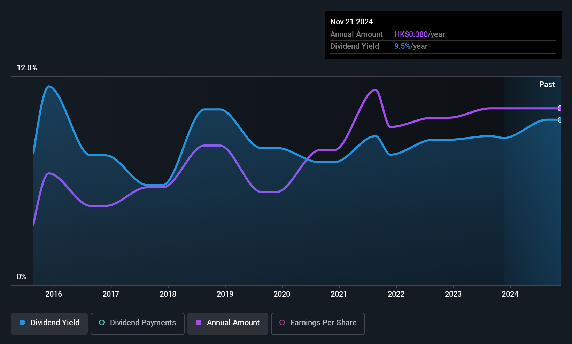Enable the Dividend Payments series label
572x344 pixels.
tap(143, 322)
